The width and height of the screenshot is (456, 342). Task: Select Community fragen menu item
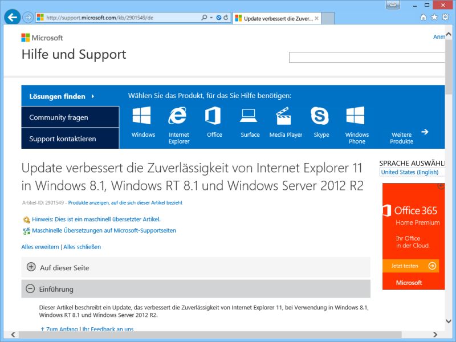70,117
